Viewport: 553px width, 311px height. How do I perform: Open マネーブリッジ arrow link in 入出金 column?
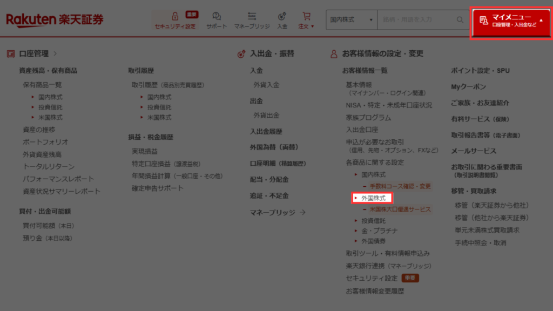[x=278, y=212]
